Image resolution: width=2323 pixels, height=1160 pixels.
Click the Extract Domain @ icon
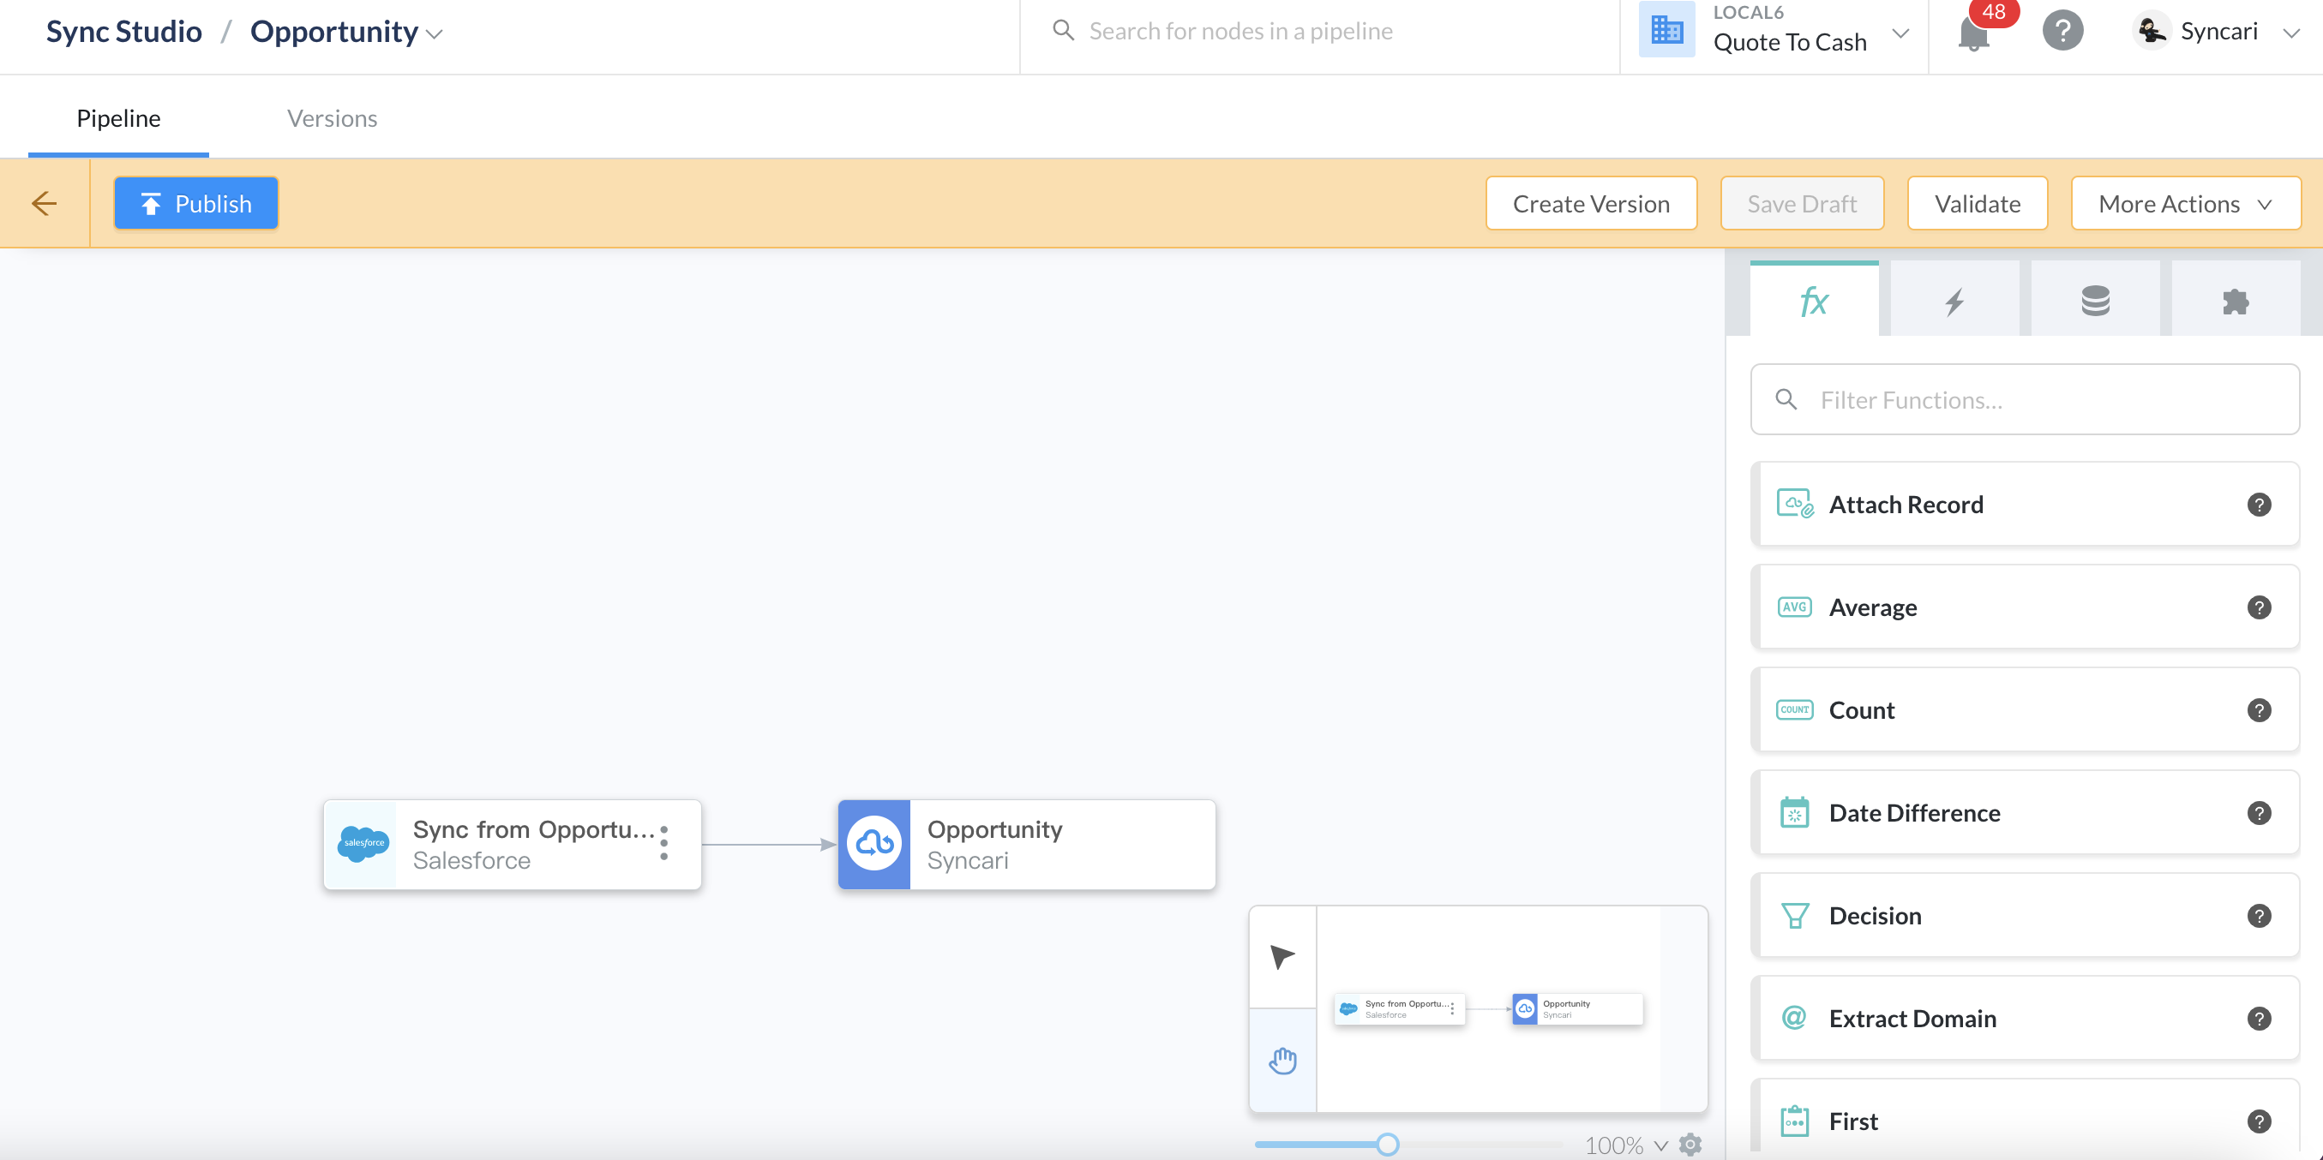[1793, 1018]
